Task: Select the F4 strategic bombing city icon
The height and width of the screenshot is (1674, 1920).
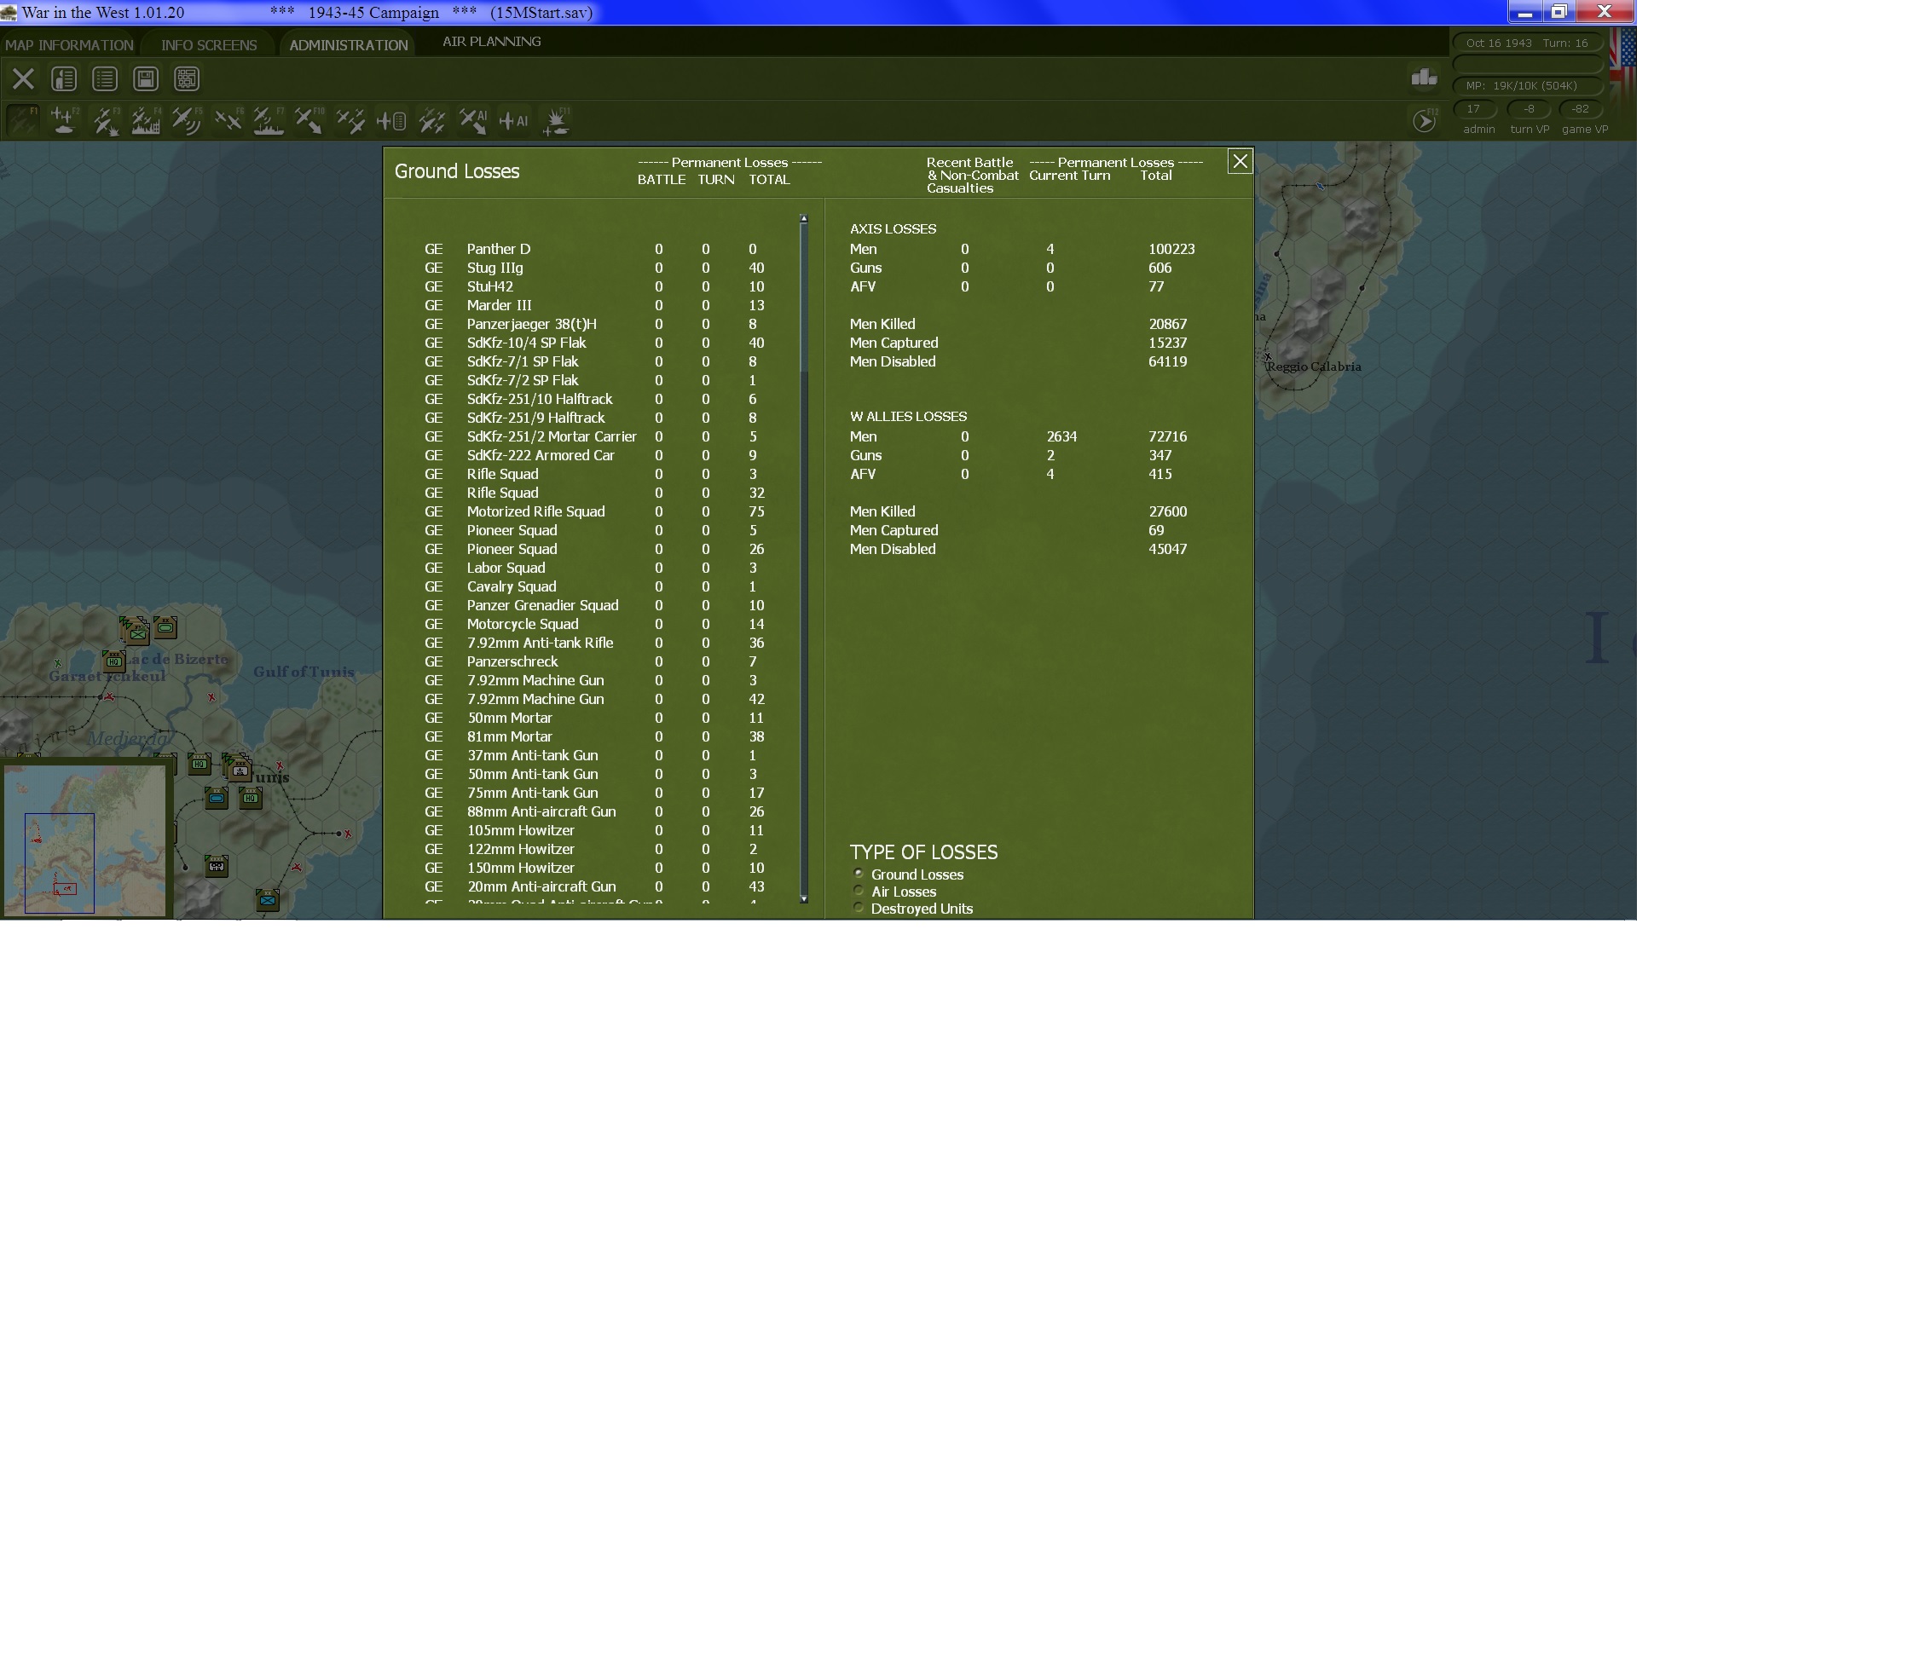Action: [x=146, y=120]
